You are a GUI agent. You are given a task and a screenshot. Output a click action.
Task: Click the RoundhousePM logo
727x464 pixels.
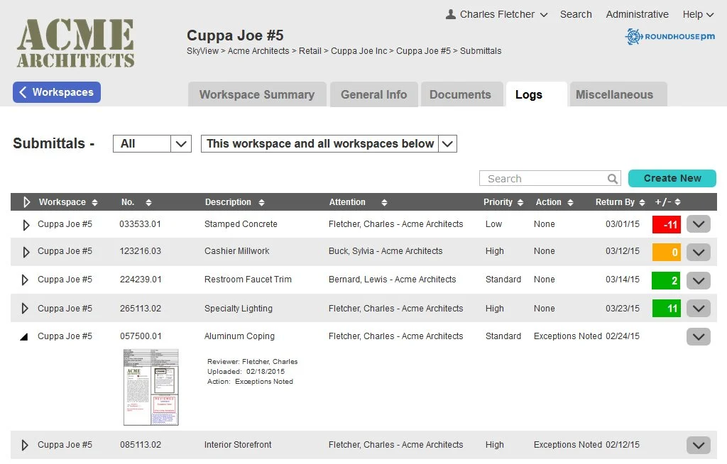tap(670, 36)
